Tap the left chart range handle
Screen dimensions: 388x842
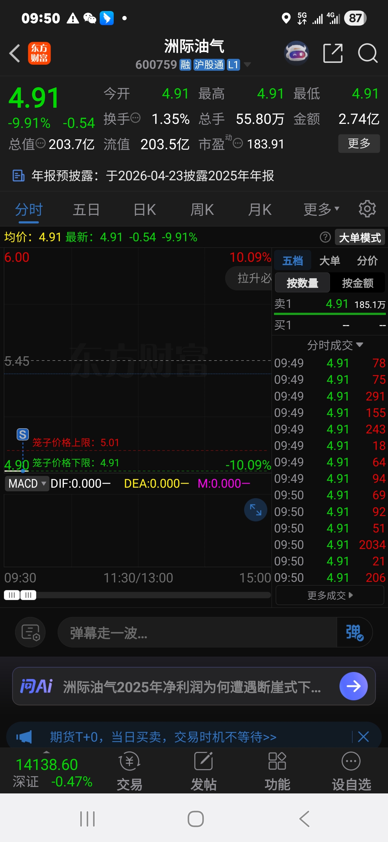pyautogui.click(x=12, y=595)
